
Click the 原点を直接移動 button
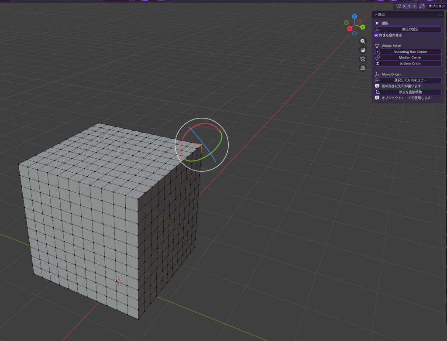(x=408, y=92)
